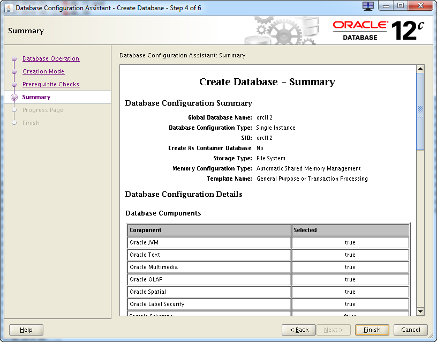Click the Selected column header
Image resolution: width=437 pixels, height=342 pixels.
click(350, 230)
